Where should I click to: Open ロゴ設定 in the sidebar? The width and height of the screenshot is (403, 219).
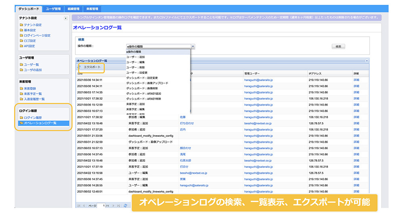click(x=30, y=41)
